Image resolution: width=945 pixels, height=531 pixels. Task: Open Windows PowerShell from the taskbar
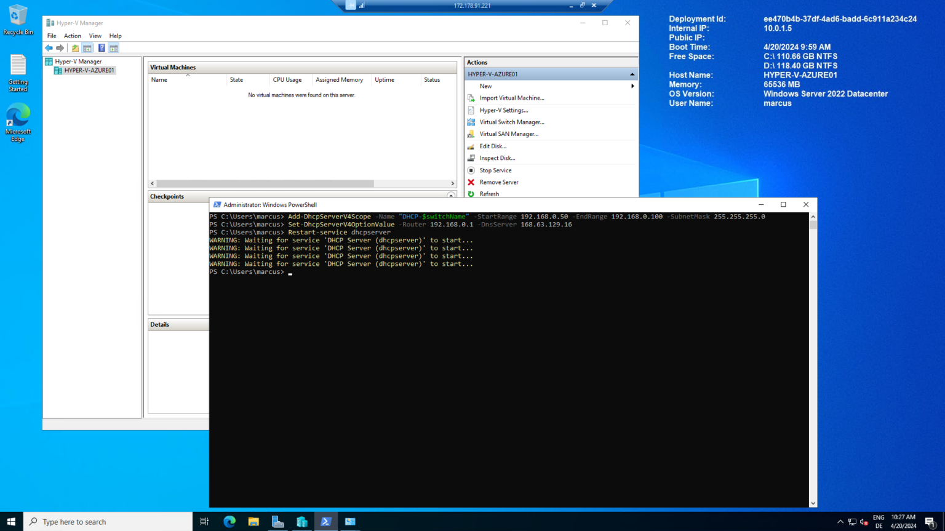pyautogui.click(x=325, y=521)
